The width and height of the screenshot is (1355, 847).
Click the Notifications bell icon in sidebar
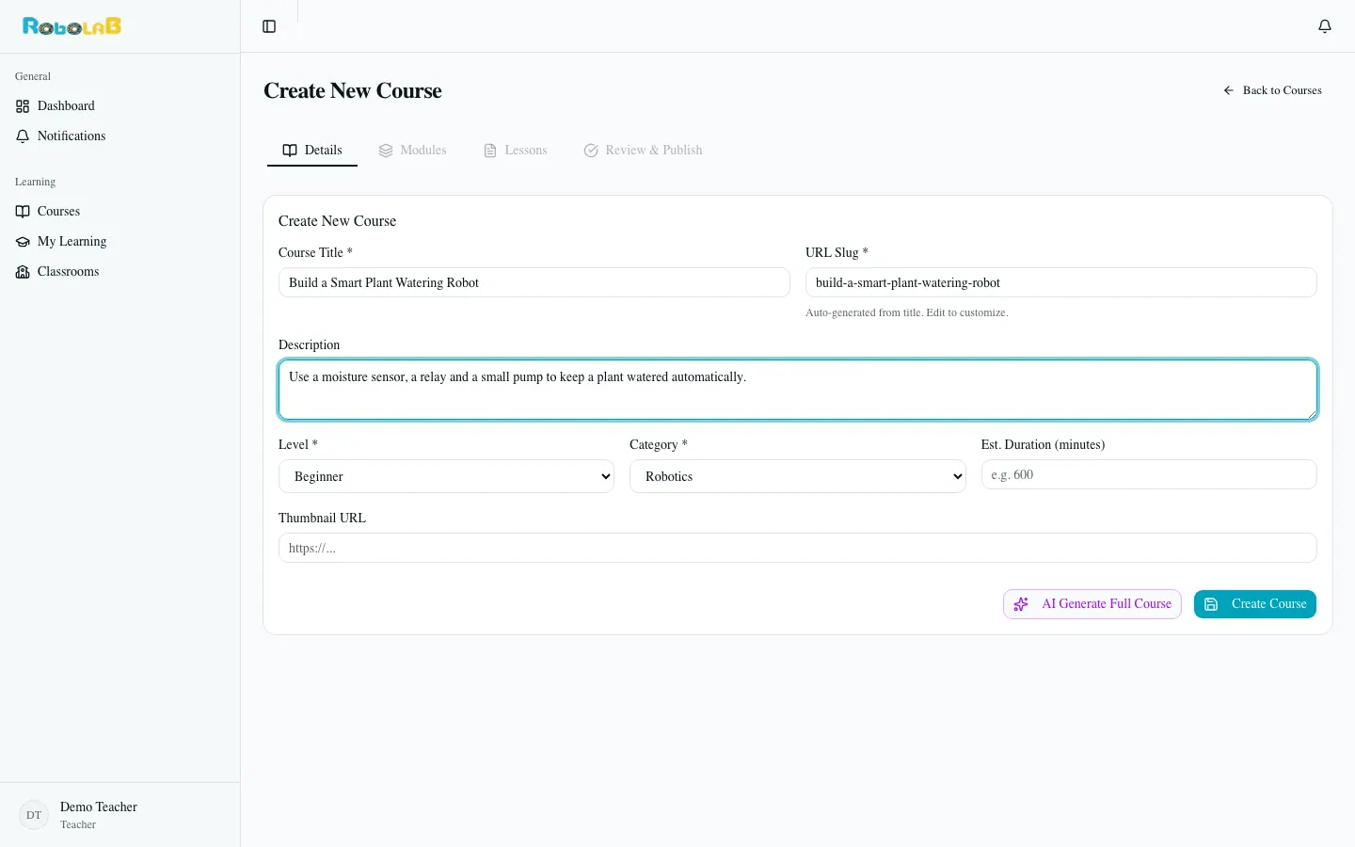click(x=23, y=136)
